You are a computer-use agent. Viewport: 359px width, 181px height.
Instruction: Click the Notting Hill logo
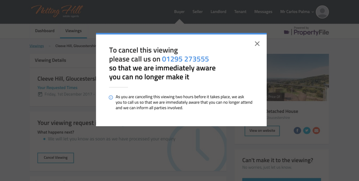click(57, 11)
